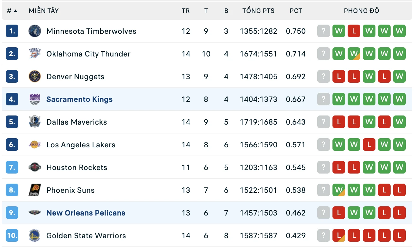Click the Phoenix Suns' gray question-mark badge
The height and width of the screenshot is (248, 414).
tap(324, 190)
